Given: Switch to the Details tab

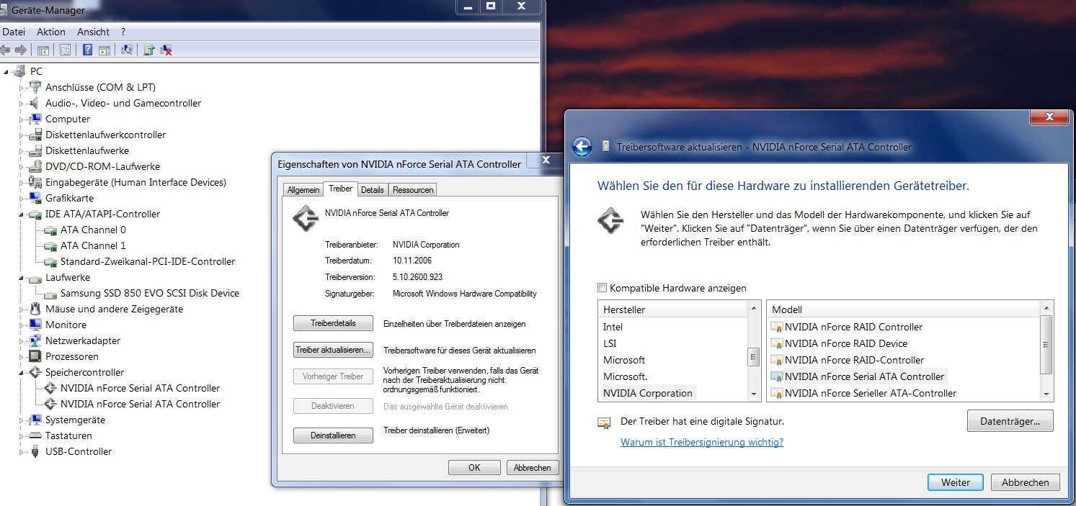Looking at the screenshot, I should [373, 190].
